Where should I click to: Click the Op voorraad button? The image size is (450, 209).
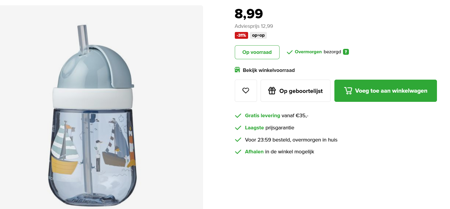pyautogui.click(x=257, y=52)
